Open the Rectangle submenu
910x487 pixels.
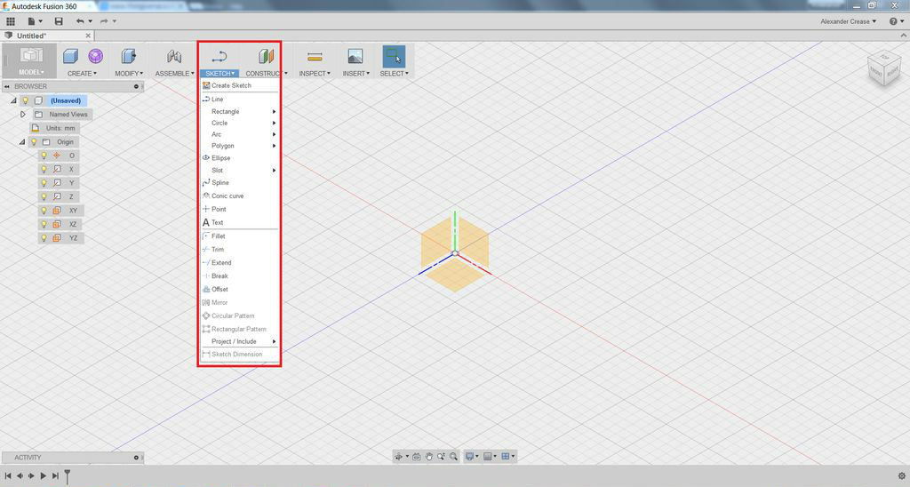(239, 111)
